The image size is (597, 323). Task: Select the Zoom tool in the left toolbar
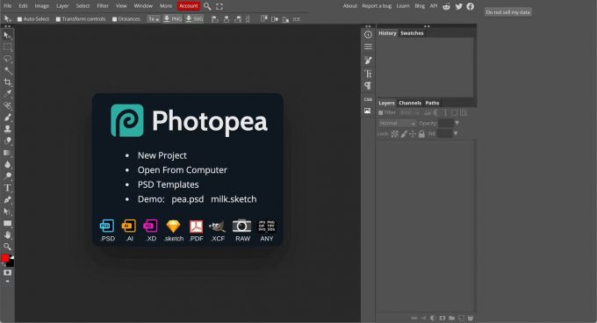click(x=7, y=247)
